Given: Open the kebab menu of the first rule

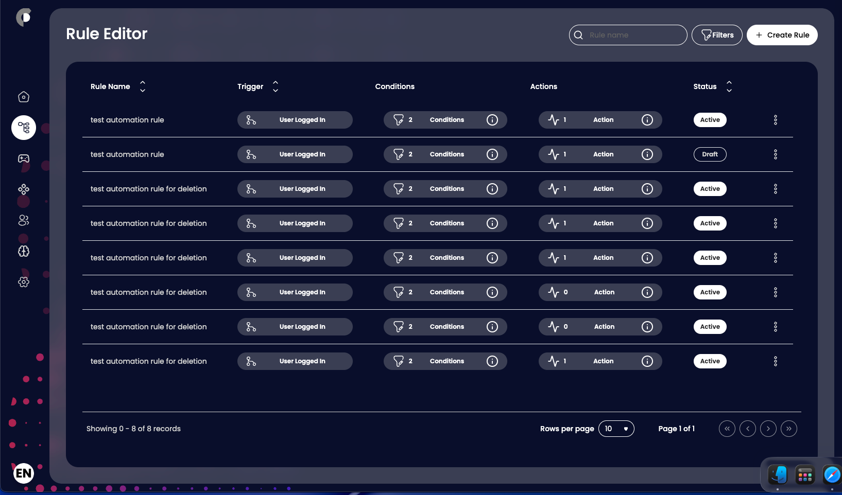Looking at the screenshot, I should [x=776, y=119].
